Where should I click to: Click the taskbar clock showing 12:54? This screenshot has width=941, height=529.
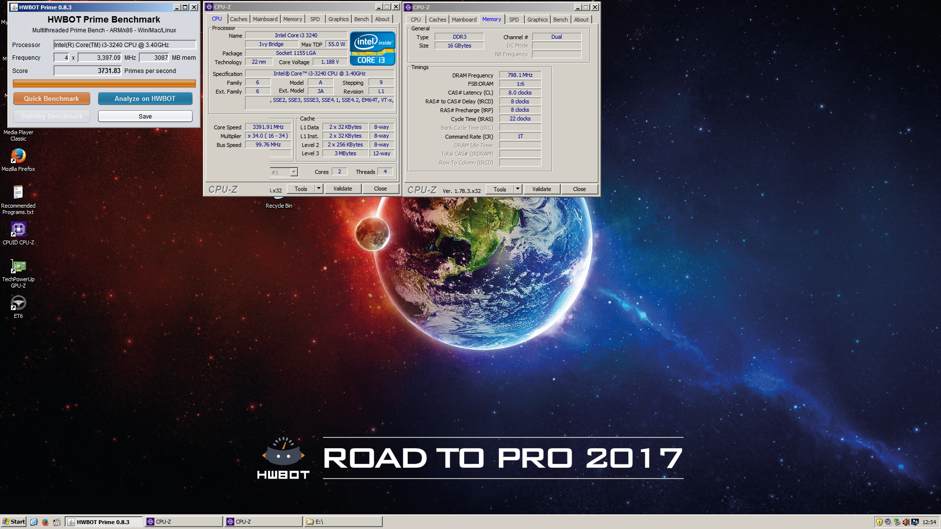click(x=929, y=522)
